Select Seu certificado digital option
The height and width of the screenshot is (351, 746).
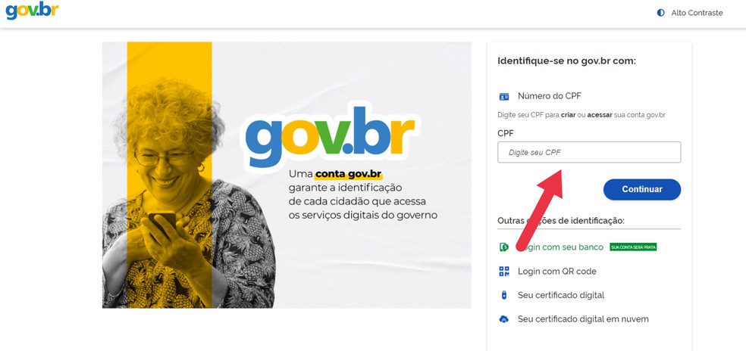(x=561, y=295)
